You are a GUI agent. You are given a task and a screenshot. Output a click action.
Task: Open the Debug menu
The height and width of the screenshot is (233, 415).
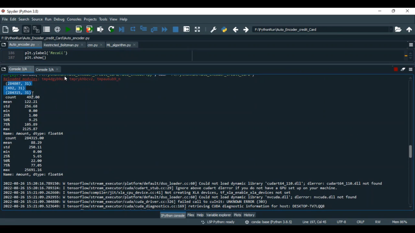[59, 19]
